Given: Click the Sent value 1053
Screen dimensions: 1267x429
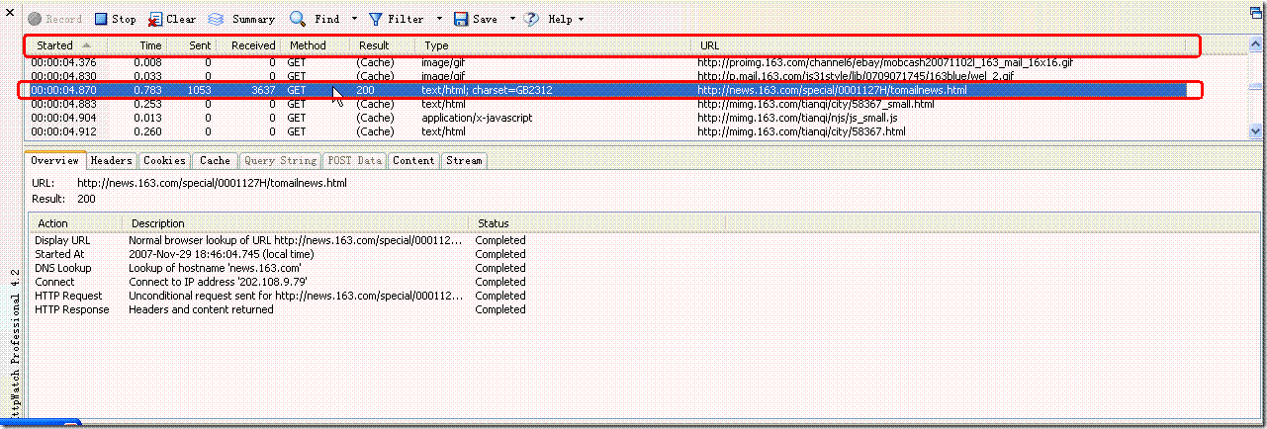Looking at the screenshot, I should [x=199, y=90].
